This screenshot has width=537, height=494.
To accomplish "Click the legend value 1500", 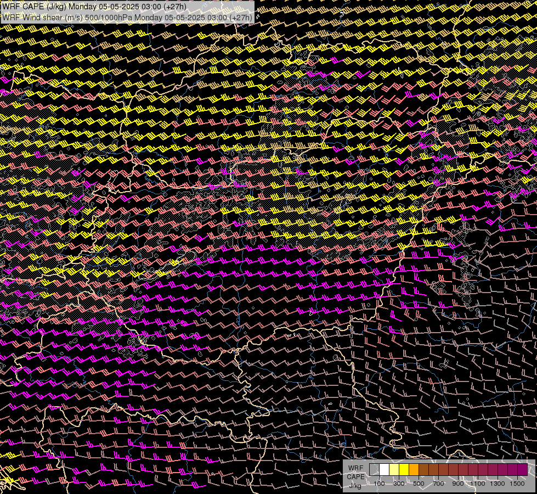I will 517,484.
